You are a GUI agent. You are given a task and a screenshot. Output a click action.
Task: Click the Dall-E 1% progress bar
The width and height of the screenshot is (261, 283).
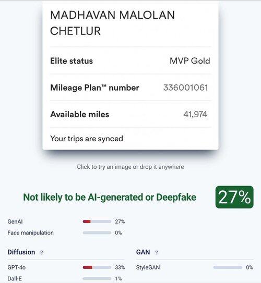pos(97,278)
